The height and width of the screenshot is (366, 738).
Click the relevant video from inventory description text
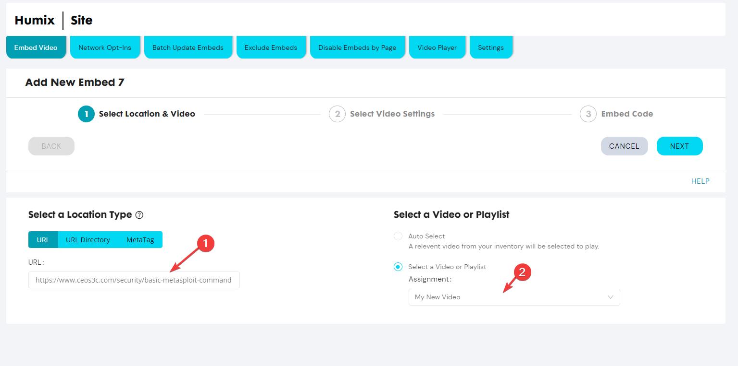coord(504,247)
